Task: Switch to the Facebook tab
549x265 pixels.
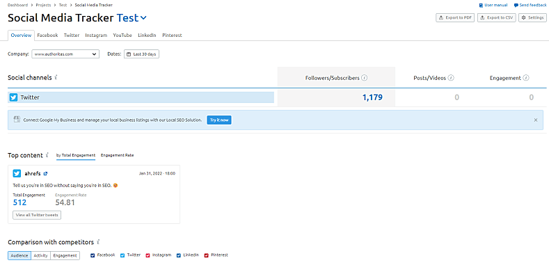Action: (x=47, y=35)
